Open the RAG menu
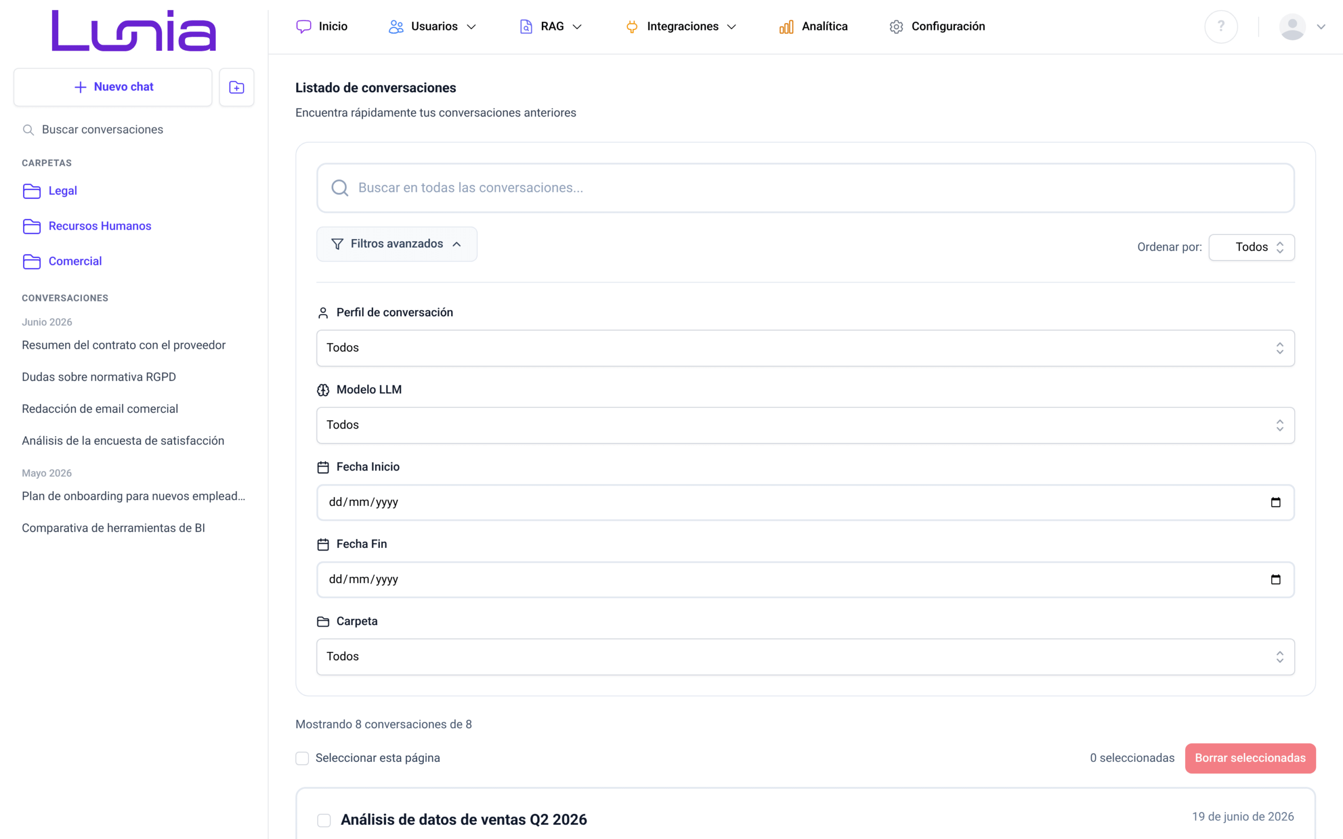The height and width of the screenshot is (839, 1343). click(550, 27)
